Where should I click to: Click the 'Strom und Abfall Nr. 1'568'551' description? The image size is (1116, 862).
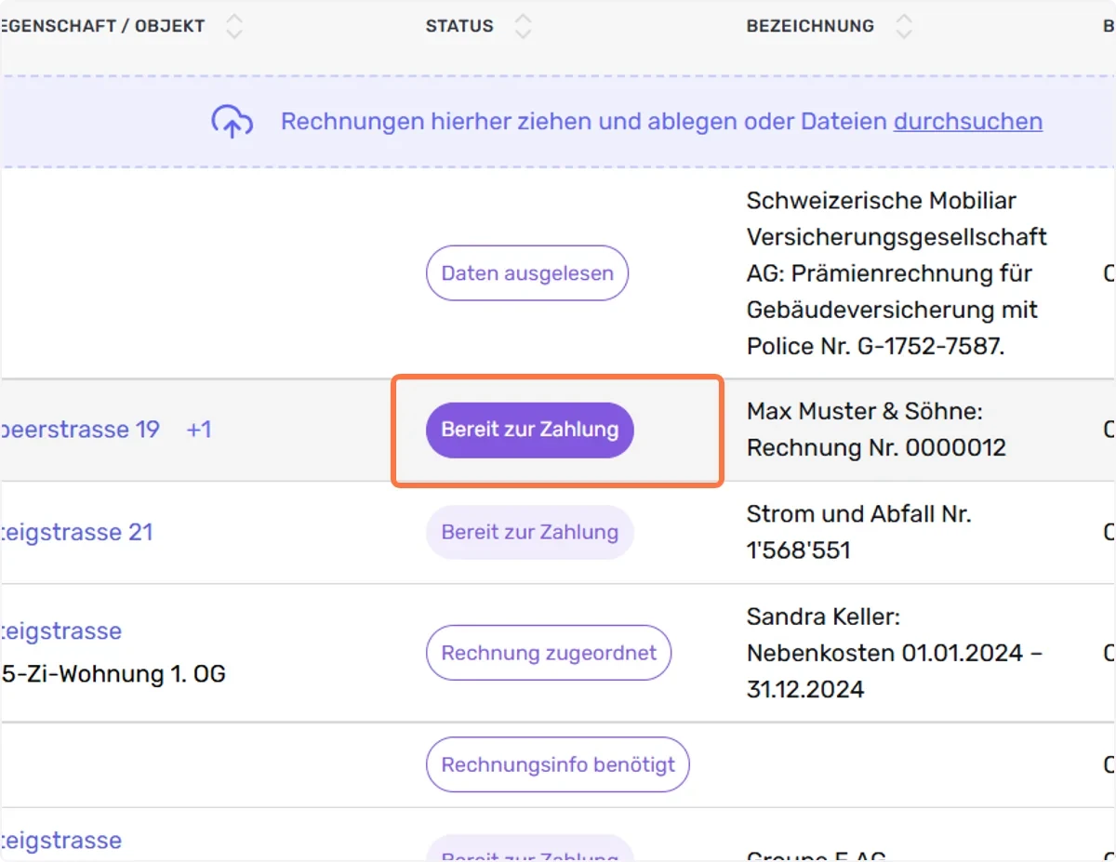click(x=858, y=532)
